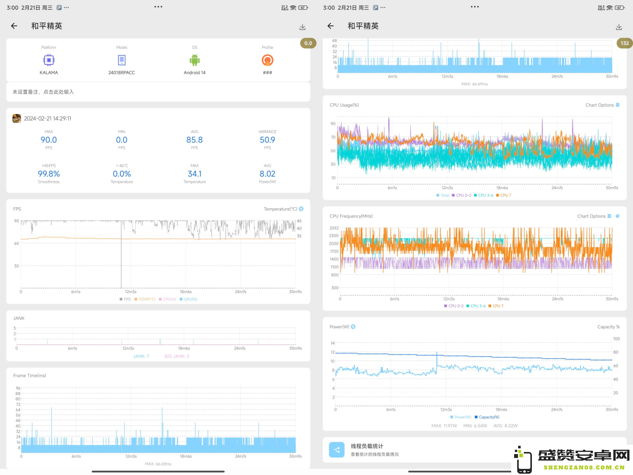Tap the MIN 0.0 FPS value
The image size is (633, 475).
pyautogui.click(x=122, y=140)
